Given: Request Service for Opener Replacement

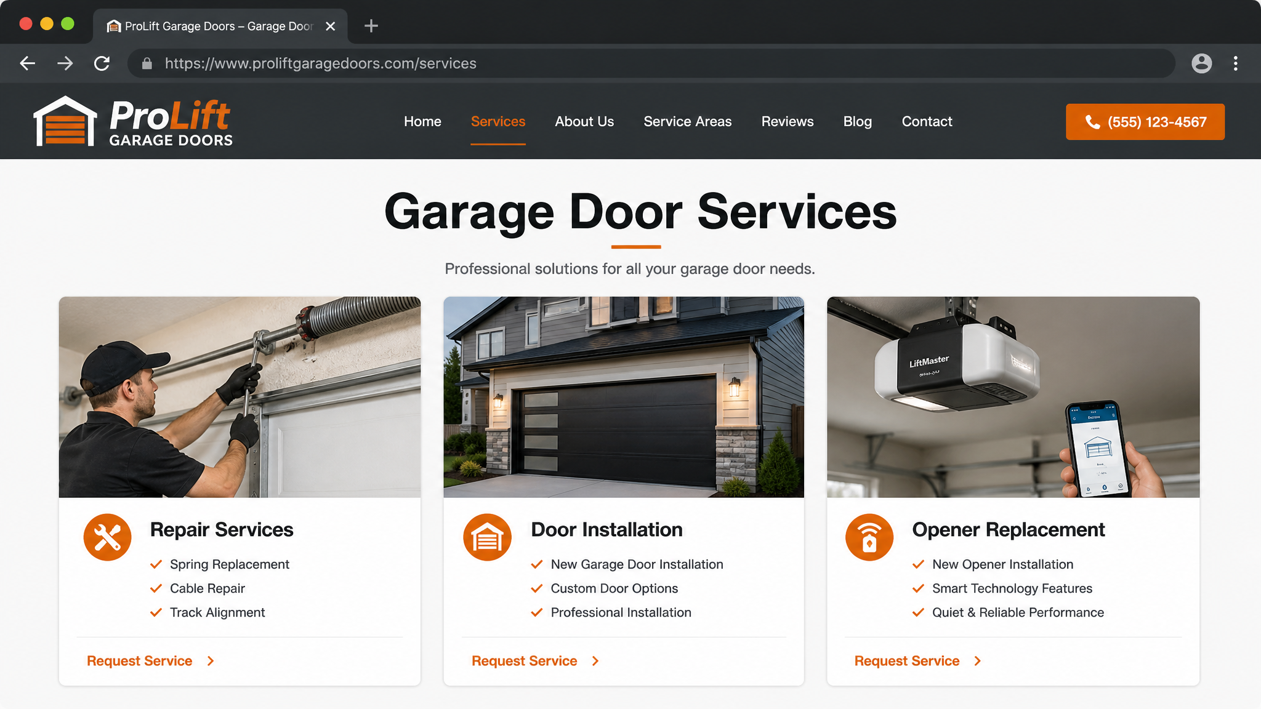Looking at the screenshot, I should pos(906,661).
